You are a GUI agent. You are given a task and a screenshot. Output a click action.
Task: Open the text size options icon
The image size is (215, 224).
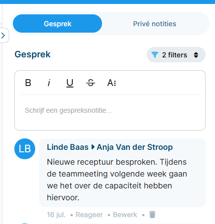click(x=112, y=83)
